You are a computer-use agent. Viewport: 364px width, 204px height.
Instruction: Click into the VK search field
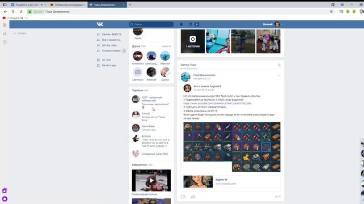click(x=151, y=24)
